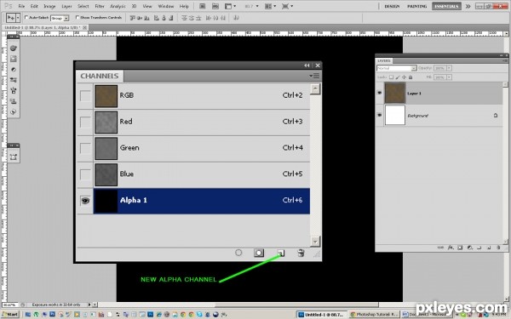Select the Blue channel row
This screenshot has width=511, height=319.
[x=201, y=174]
